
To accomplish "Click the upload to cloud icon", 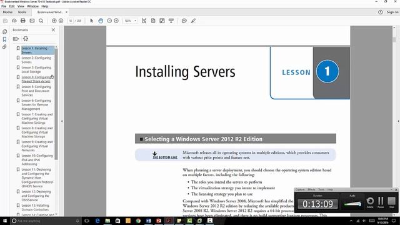I will pos(14,21).
